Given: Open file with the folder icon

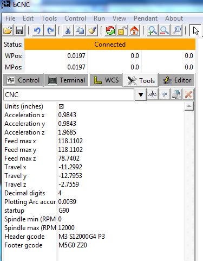Looking at the screenshot, I should coord(8,30).
